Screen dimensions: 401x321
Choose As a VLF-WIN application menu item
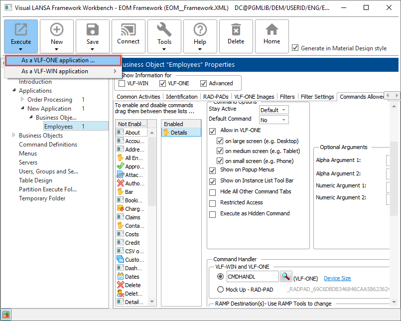click(63, 71)
